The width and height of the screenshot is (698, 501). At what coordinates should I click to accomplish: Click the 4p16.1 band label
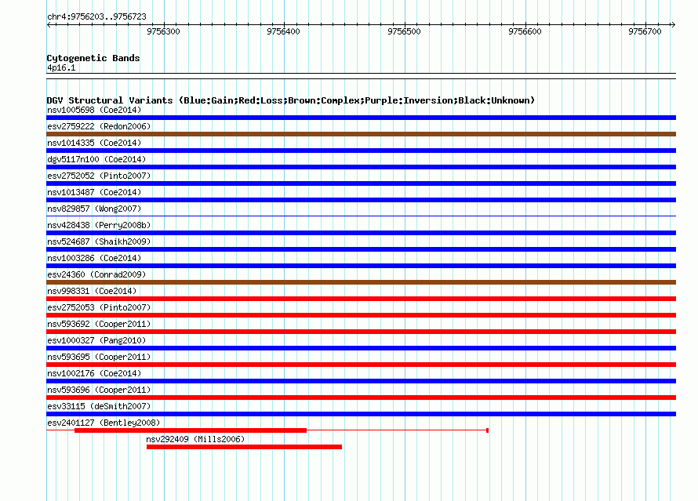61,67
